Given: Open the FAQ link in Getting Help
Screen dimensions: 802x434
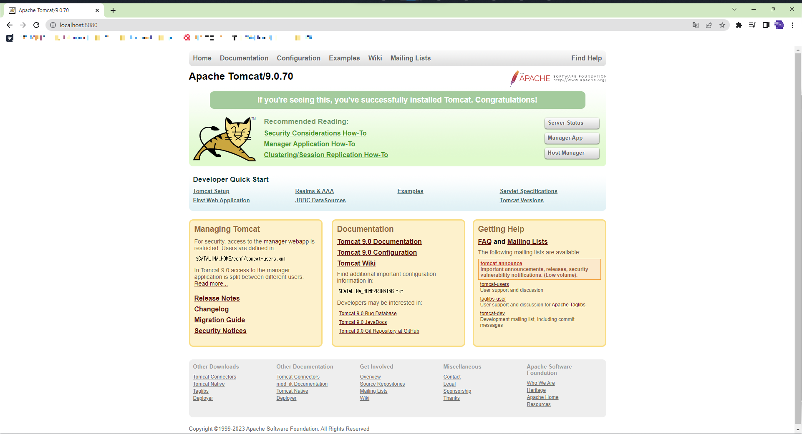Looking at the screenshot, I should (484, 241).
